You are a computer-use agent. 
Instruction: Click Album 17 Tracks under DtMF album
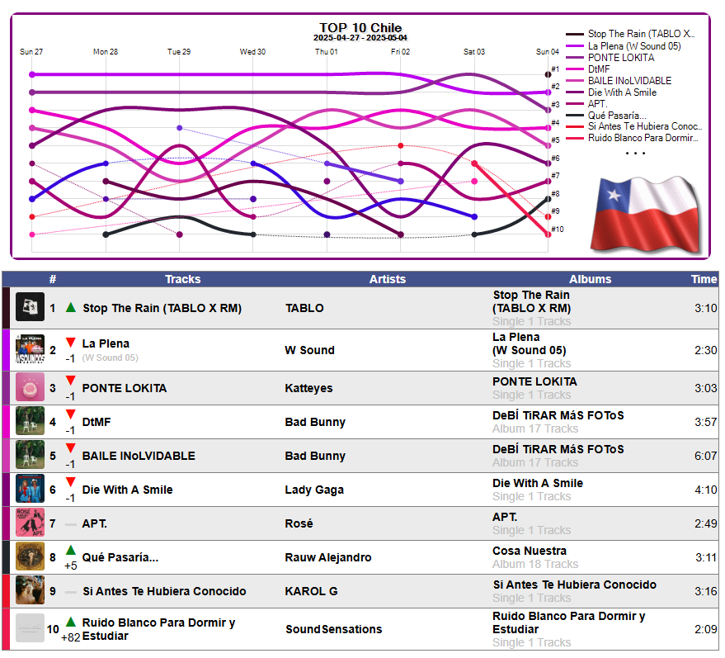(x=535, y=429)
